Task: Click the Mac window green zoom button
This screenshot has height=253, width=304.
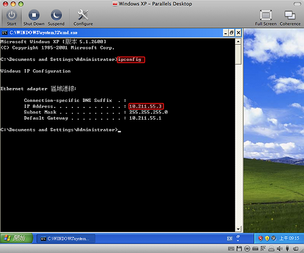Action: pyautogui.click(x=21, y=4)
